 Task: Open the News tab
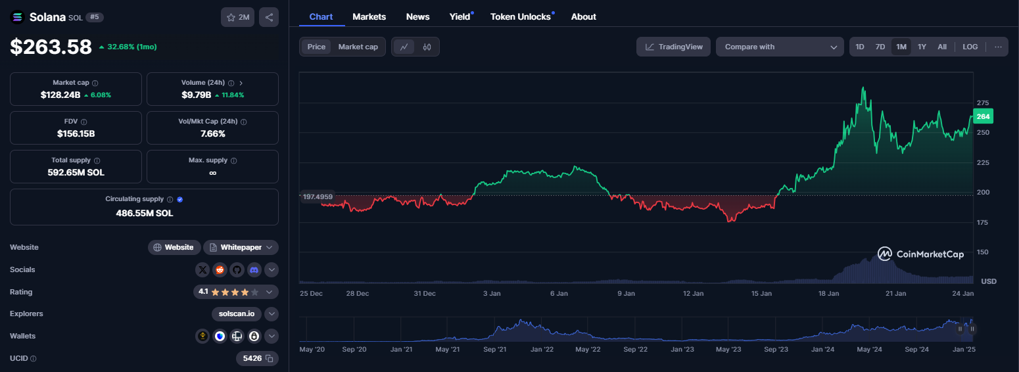417,16
